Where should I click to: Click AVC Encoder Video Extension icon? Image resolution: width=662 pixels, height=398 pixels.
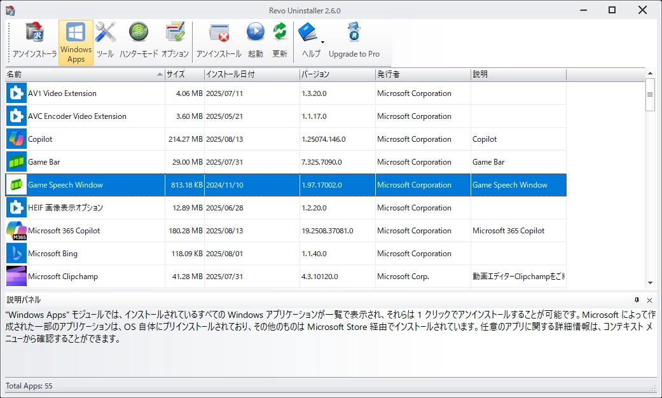tap(17, 116)
